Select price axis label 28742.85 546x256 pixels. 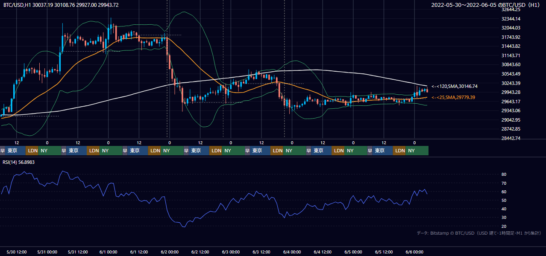(511, 129)
